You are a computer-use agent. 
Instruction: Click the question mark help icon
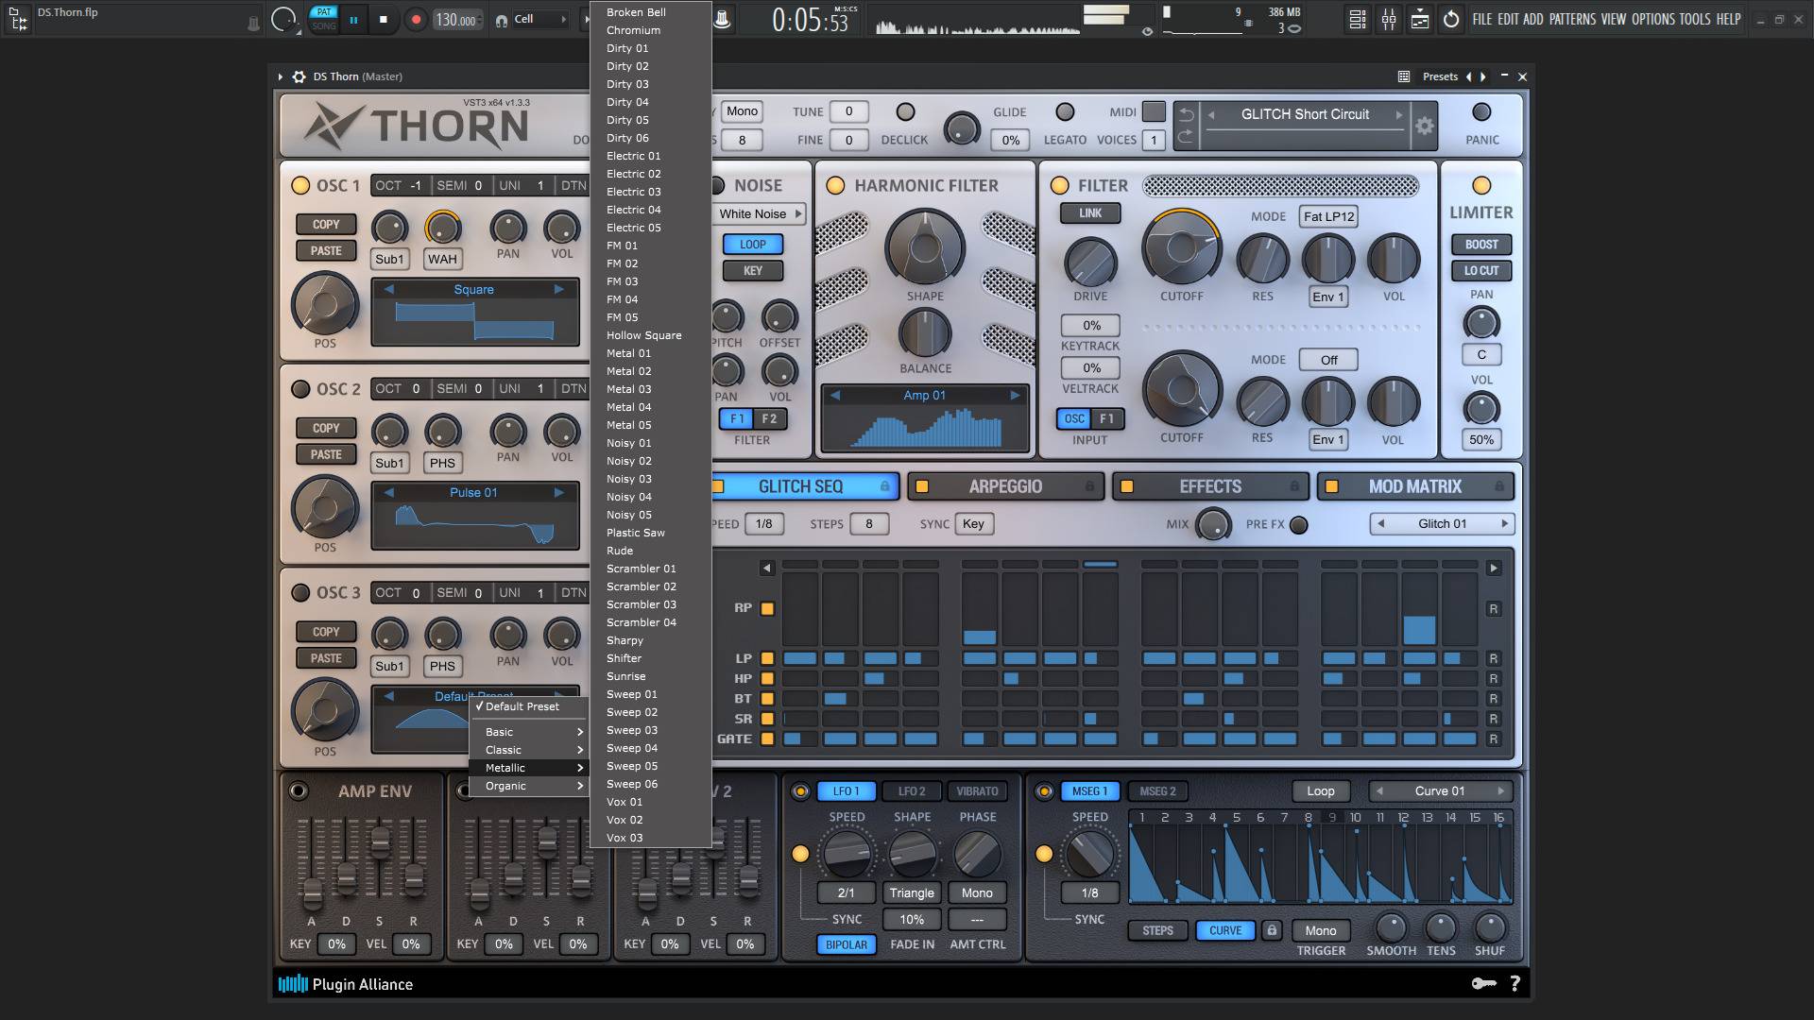[x=1515, y=983]
